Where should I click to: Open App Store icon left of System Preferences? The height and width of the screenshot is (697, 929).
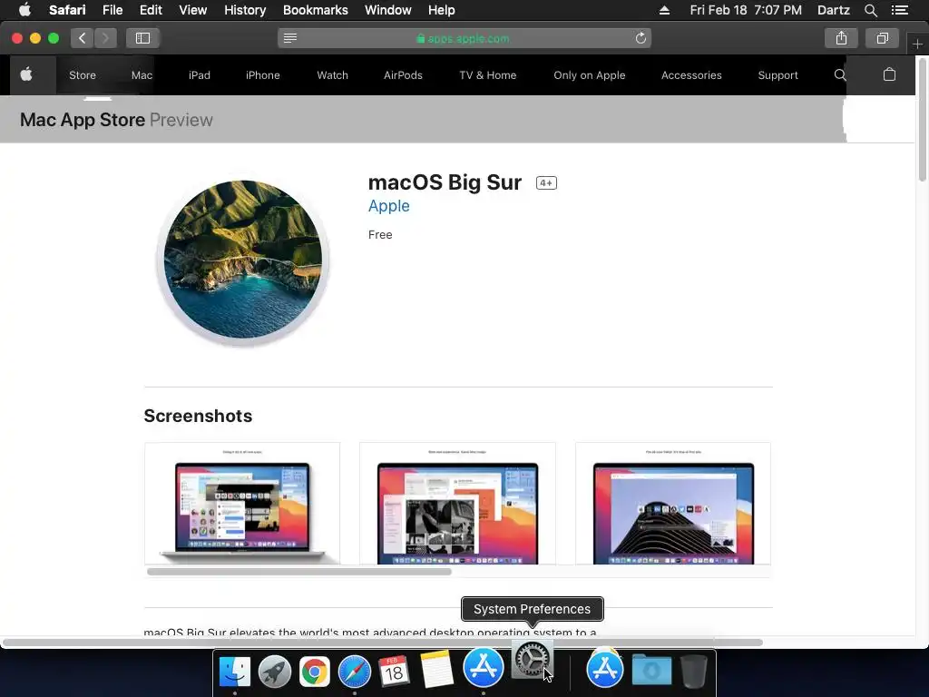click(484, 667)
